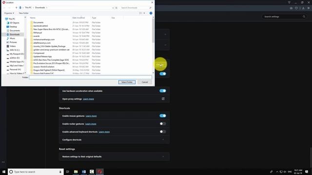Sort by the Name column header
312x175 pixels.
(33, 18)
